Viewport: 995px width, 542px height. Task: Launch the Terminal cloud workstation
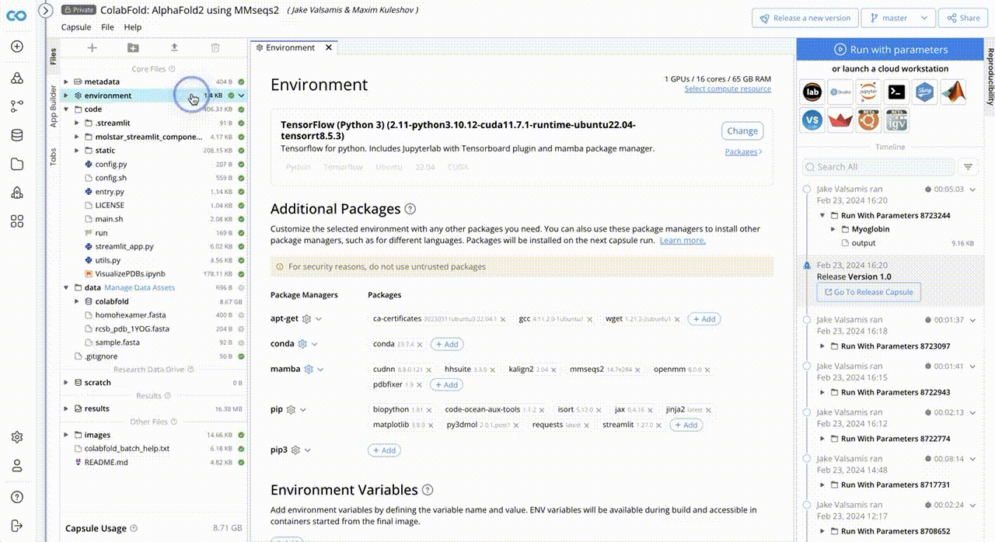pyautogui.click(x=895, y=92)
